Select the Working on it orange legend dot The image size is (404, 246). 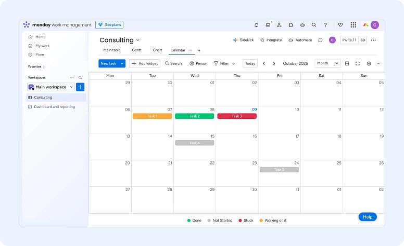261,221
